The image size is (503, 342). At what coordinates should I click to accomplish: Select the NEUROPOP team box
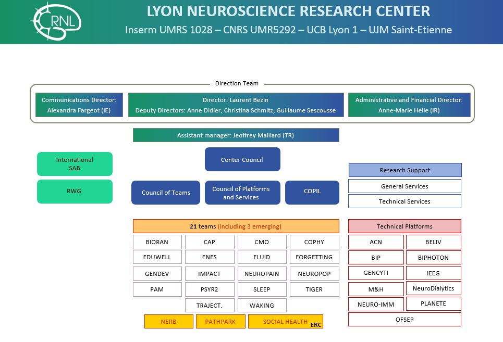314,274
